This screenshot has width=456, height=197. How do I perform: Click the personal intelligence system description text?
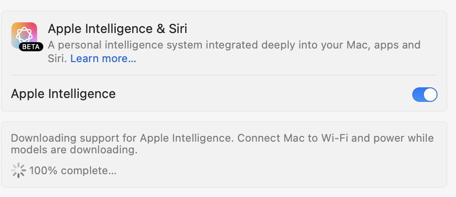point(234,51)
